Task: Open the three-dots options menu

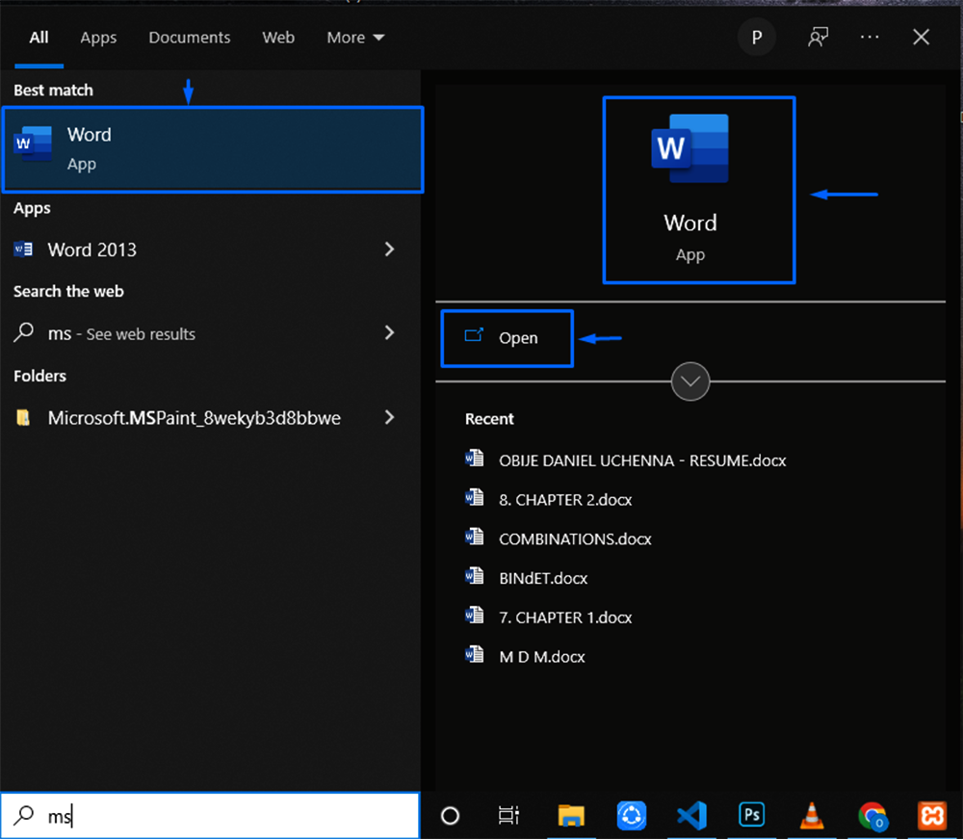Action: point(870,38)
